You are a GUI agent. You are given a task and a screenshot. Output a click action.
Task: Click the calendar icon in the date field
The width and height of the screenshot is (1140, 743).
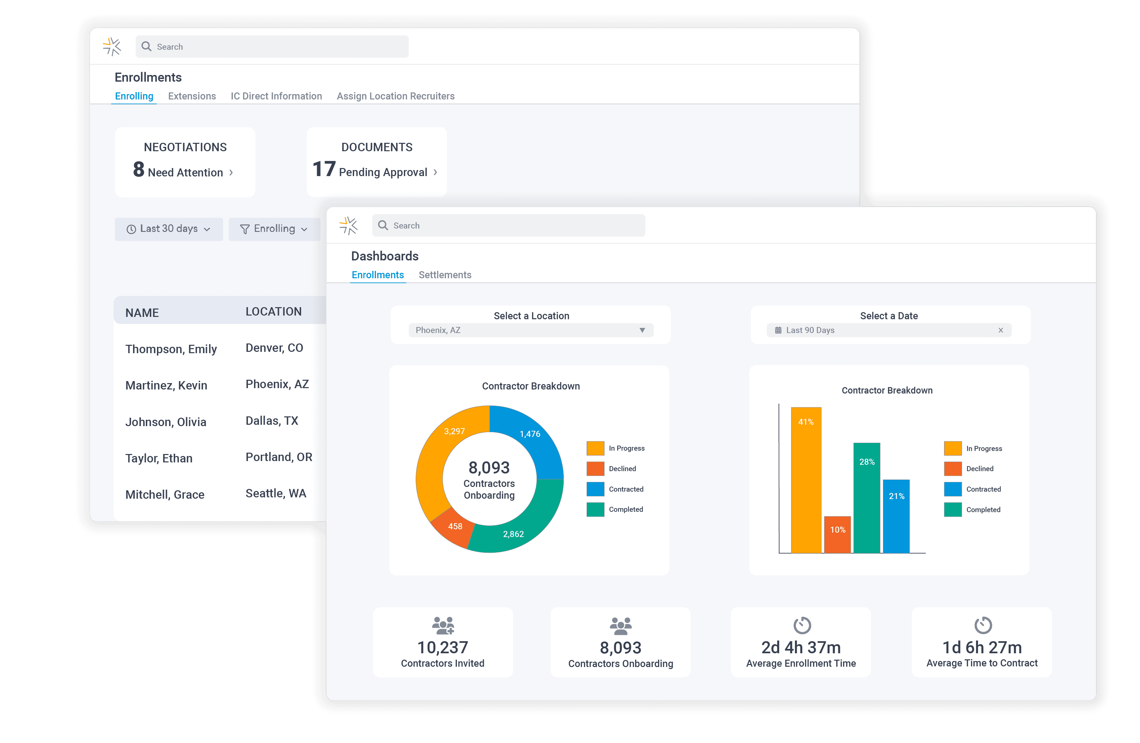(x=778, y=330)
